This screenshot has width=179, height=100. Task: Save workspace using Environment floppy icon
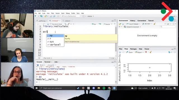[123, 24]
